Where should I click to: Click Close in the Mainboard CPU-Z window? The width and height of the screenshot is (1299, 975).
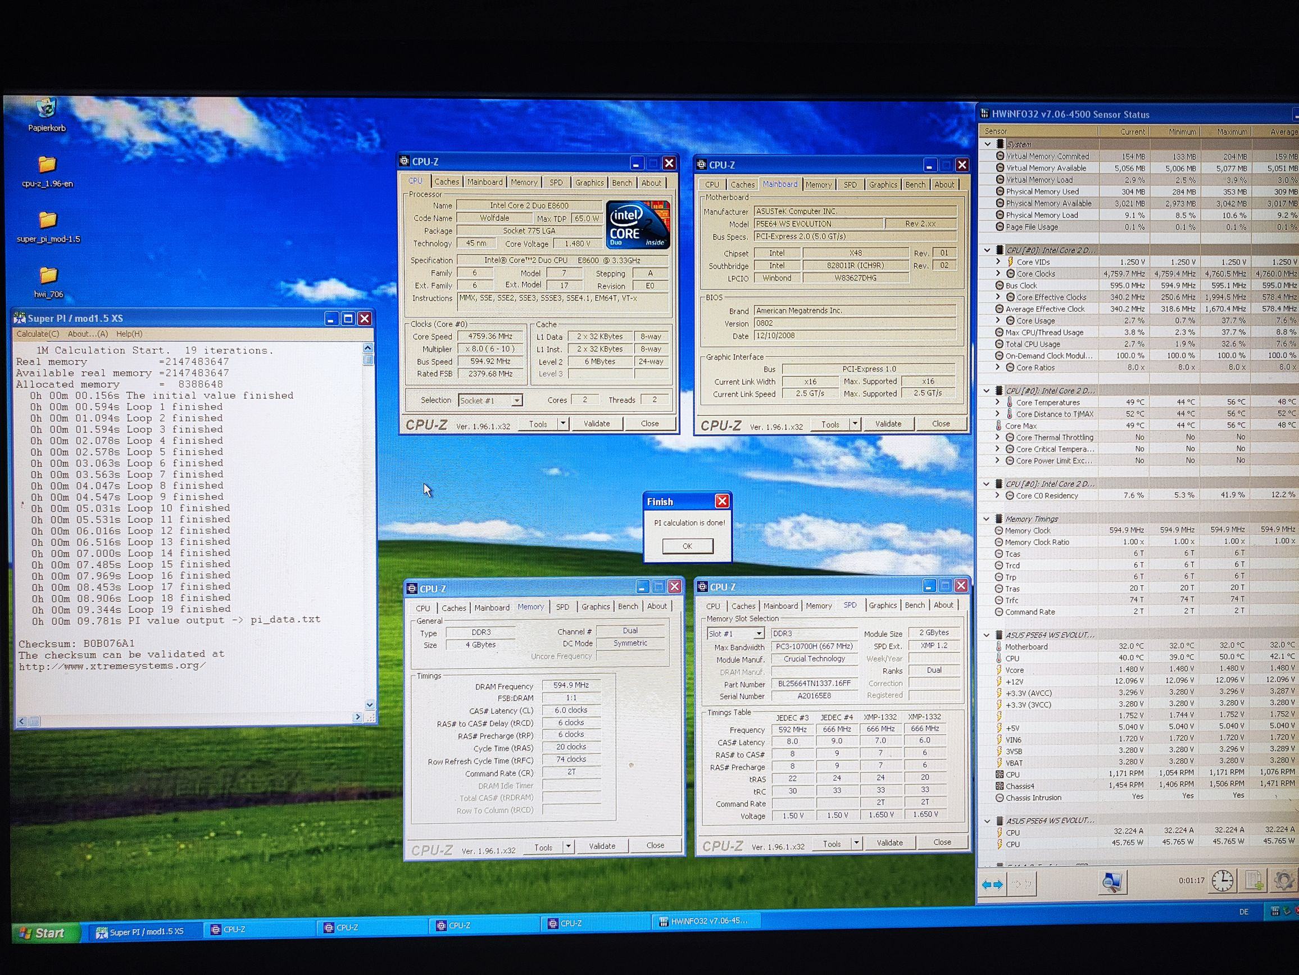pyautogui.click(x=941, y=423)
